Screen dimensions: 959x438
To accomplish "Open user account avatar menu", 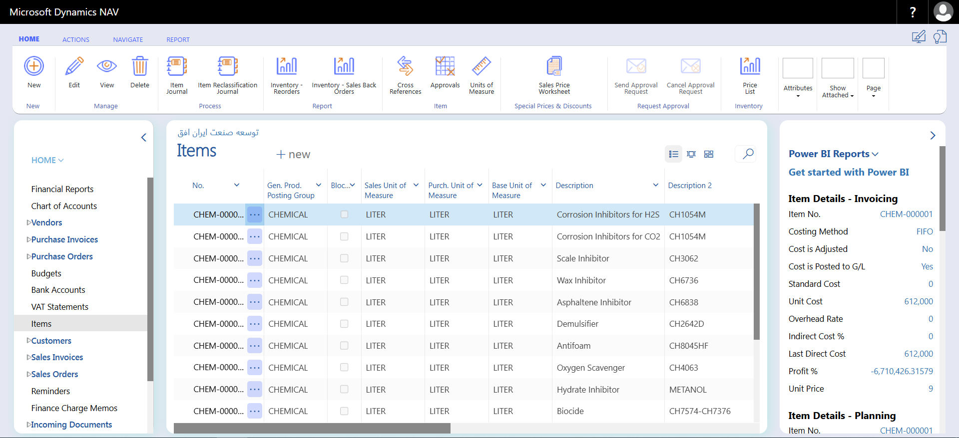I will (943, 12).
